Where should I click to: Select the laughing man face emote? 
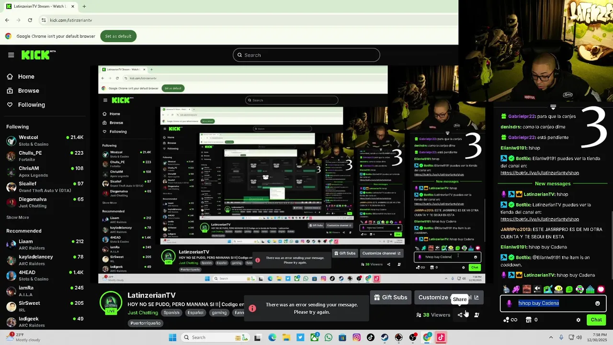[x=527, y=289]
